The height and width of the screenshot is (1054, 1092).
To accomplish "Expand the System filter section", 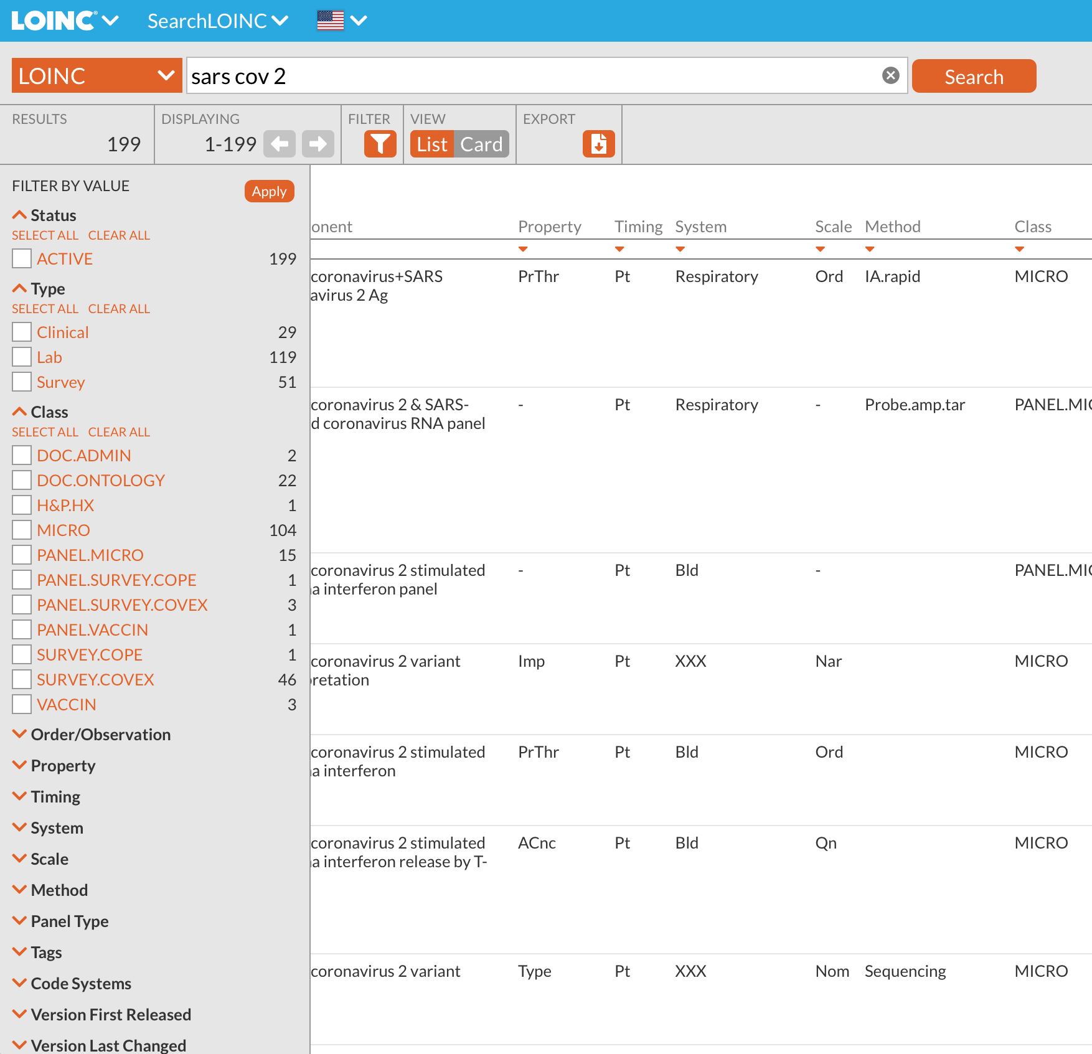I will tap(48, 828).
